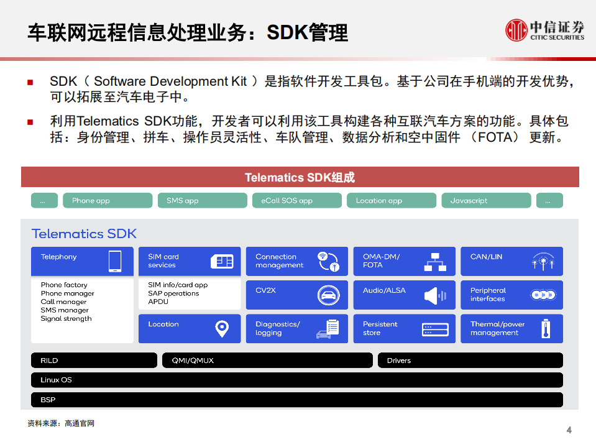Switch to the Phone app tab
Image resolution: width=596 pixels, height=447 pixels.
pos(107,200)
